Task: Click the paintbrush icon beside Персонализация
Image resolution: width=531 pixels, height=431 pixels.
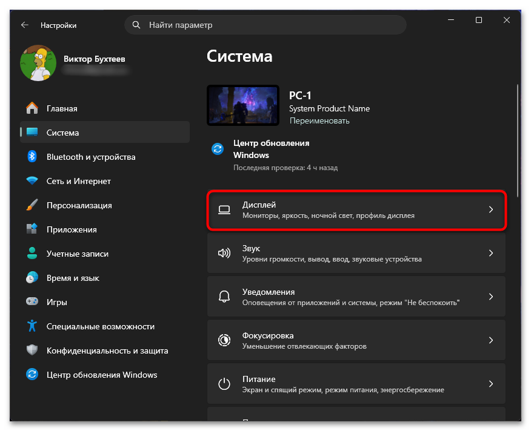Action: [32, 205]
